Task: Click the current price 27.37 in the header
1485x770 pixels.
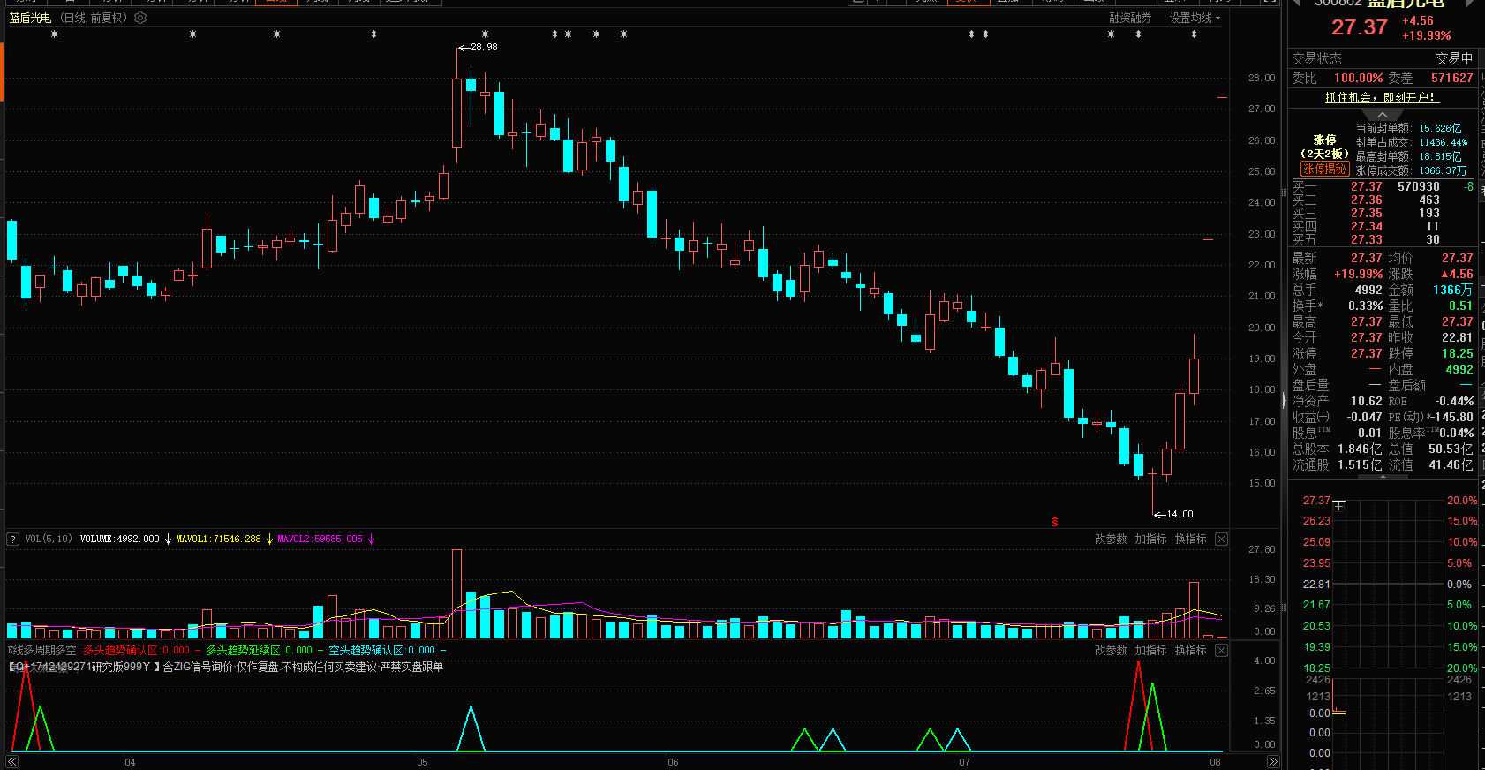Action: pyautogui.click(x=1360, y=27)
